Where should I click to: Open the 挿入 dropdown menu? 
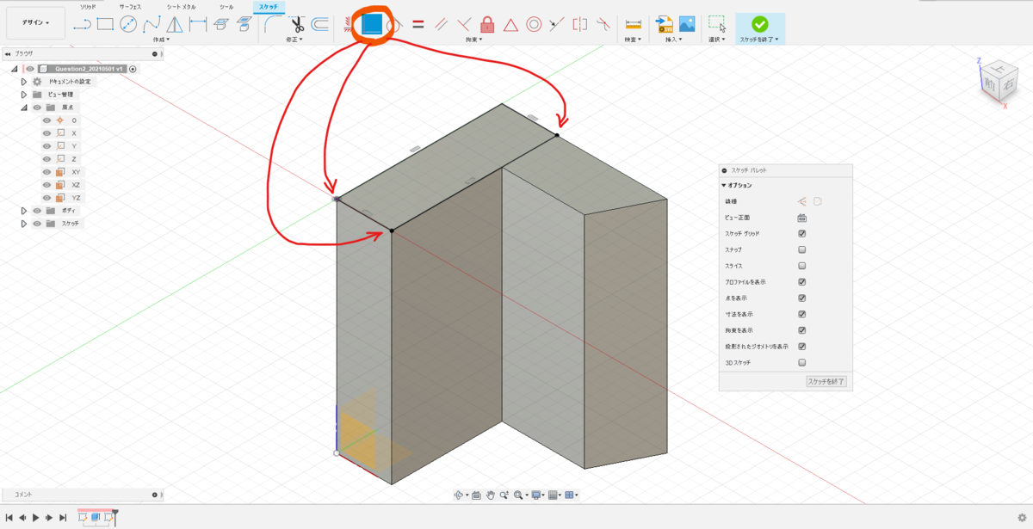coord(675,40)
